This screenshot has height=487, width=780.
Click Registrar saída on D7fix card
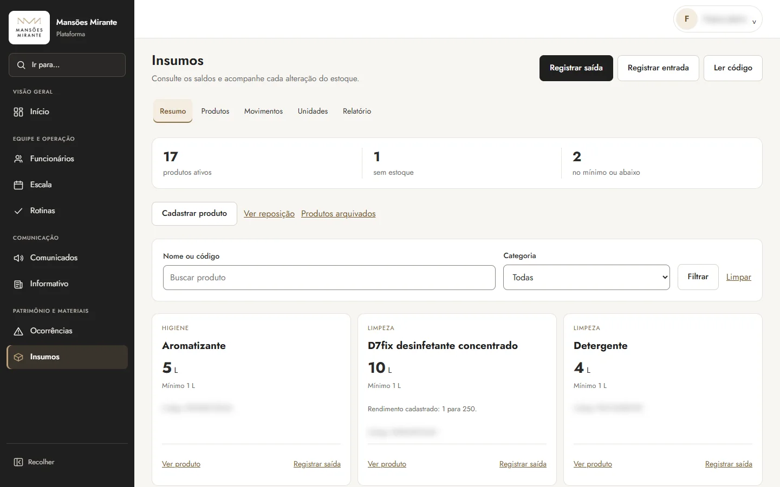[x=523, y=464]
